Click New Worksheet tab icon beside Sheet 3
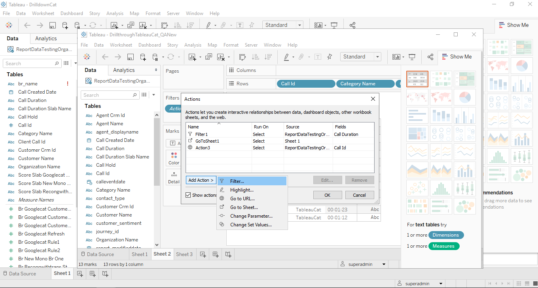The width and height of the screenshot is (538, 288). [203, 254]
